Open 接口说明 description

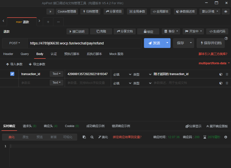tap(77, 31)
